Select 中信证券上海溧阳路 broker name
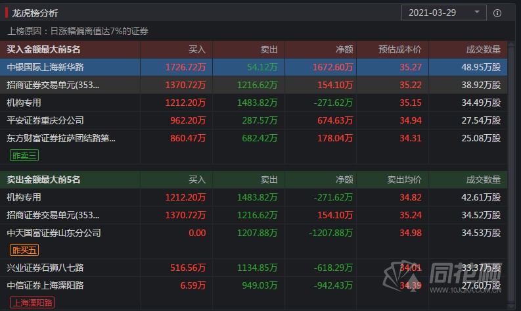Image resolution: width=521 pixels, height=311 pixels. point(45,285)
